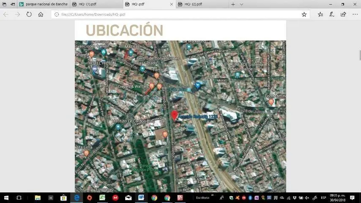Open the Bluetooth tray icon
Viewport: 361px width, 203px height.
coord(250,198)
